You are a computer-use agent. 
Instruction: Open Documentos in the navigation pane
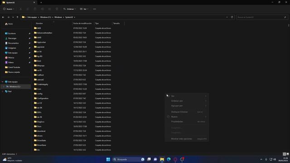(x=13, y=43)
